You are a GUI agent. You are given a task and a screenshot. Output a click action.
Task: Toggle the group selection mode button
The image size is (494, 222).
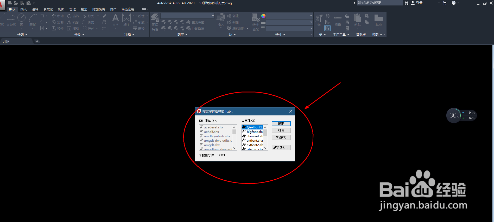pyautogui.click(x=327, y=28)
